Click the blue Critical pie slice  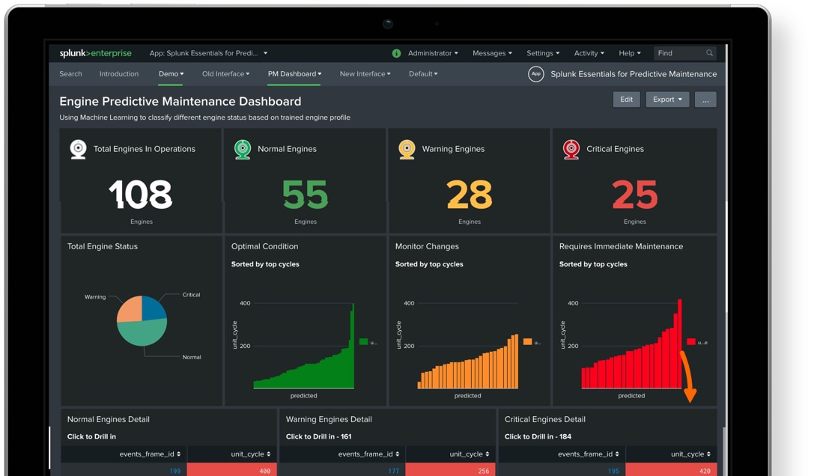pos(153,309)
